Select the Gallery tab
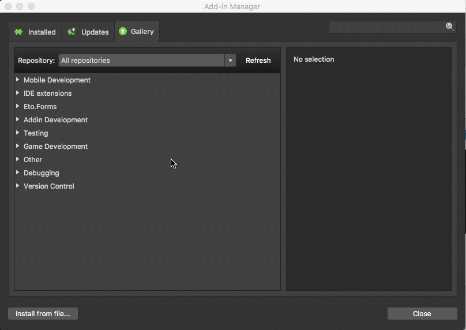This screenshot has width=466, height=330. [x=137, y=32]
